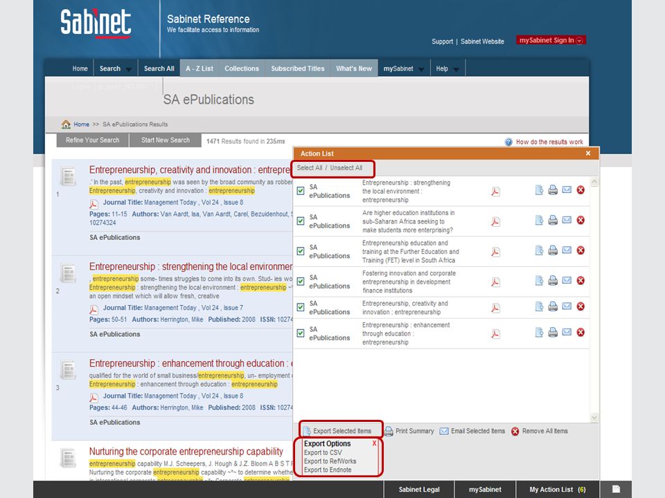Viewport: 665px width, 498px height.
Task: Switch to the What's New tab
Action: click(354, 68)
